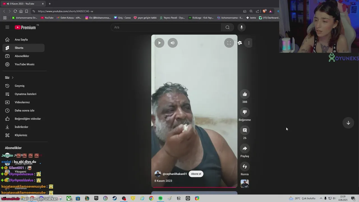359x202 pixels.
Task: Open the sound thumbnail below Remix
Action: [x=245, y=184]
